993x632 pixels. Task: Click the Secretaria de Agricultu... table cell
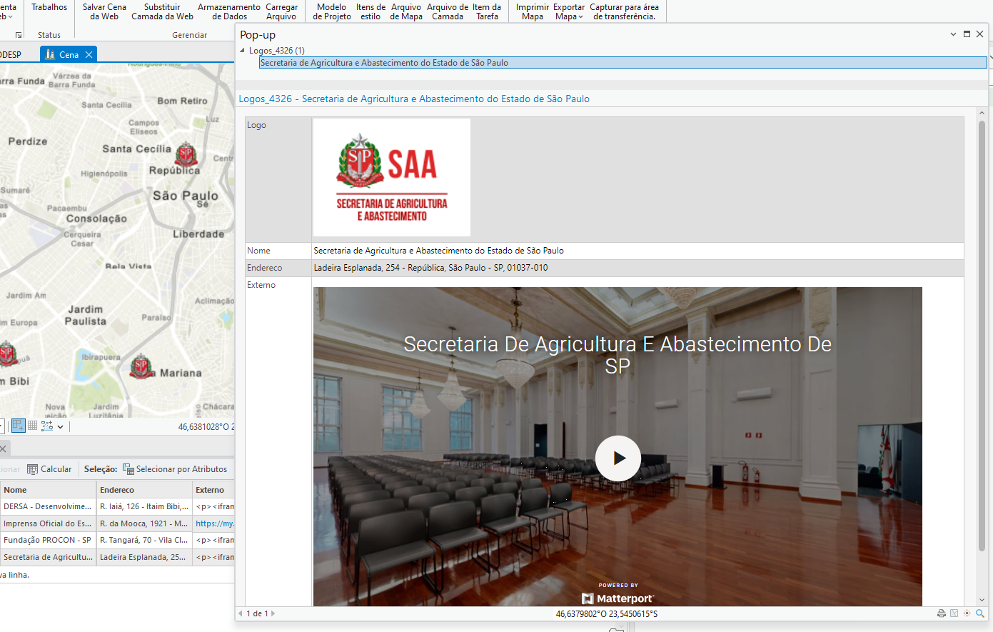coord(48,557)
